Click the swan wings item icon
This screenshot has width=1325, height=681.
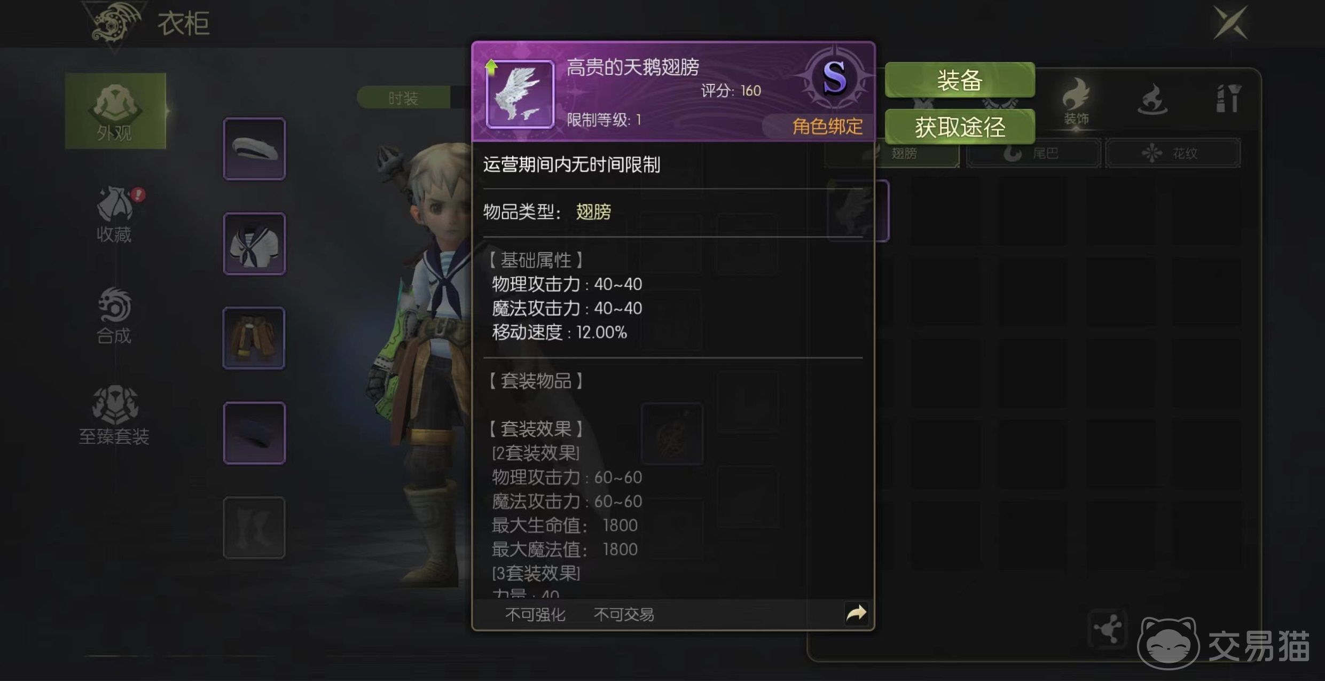pyautogui.click(x=520, y=94)
